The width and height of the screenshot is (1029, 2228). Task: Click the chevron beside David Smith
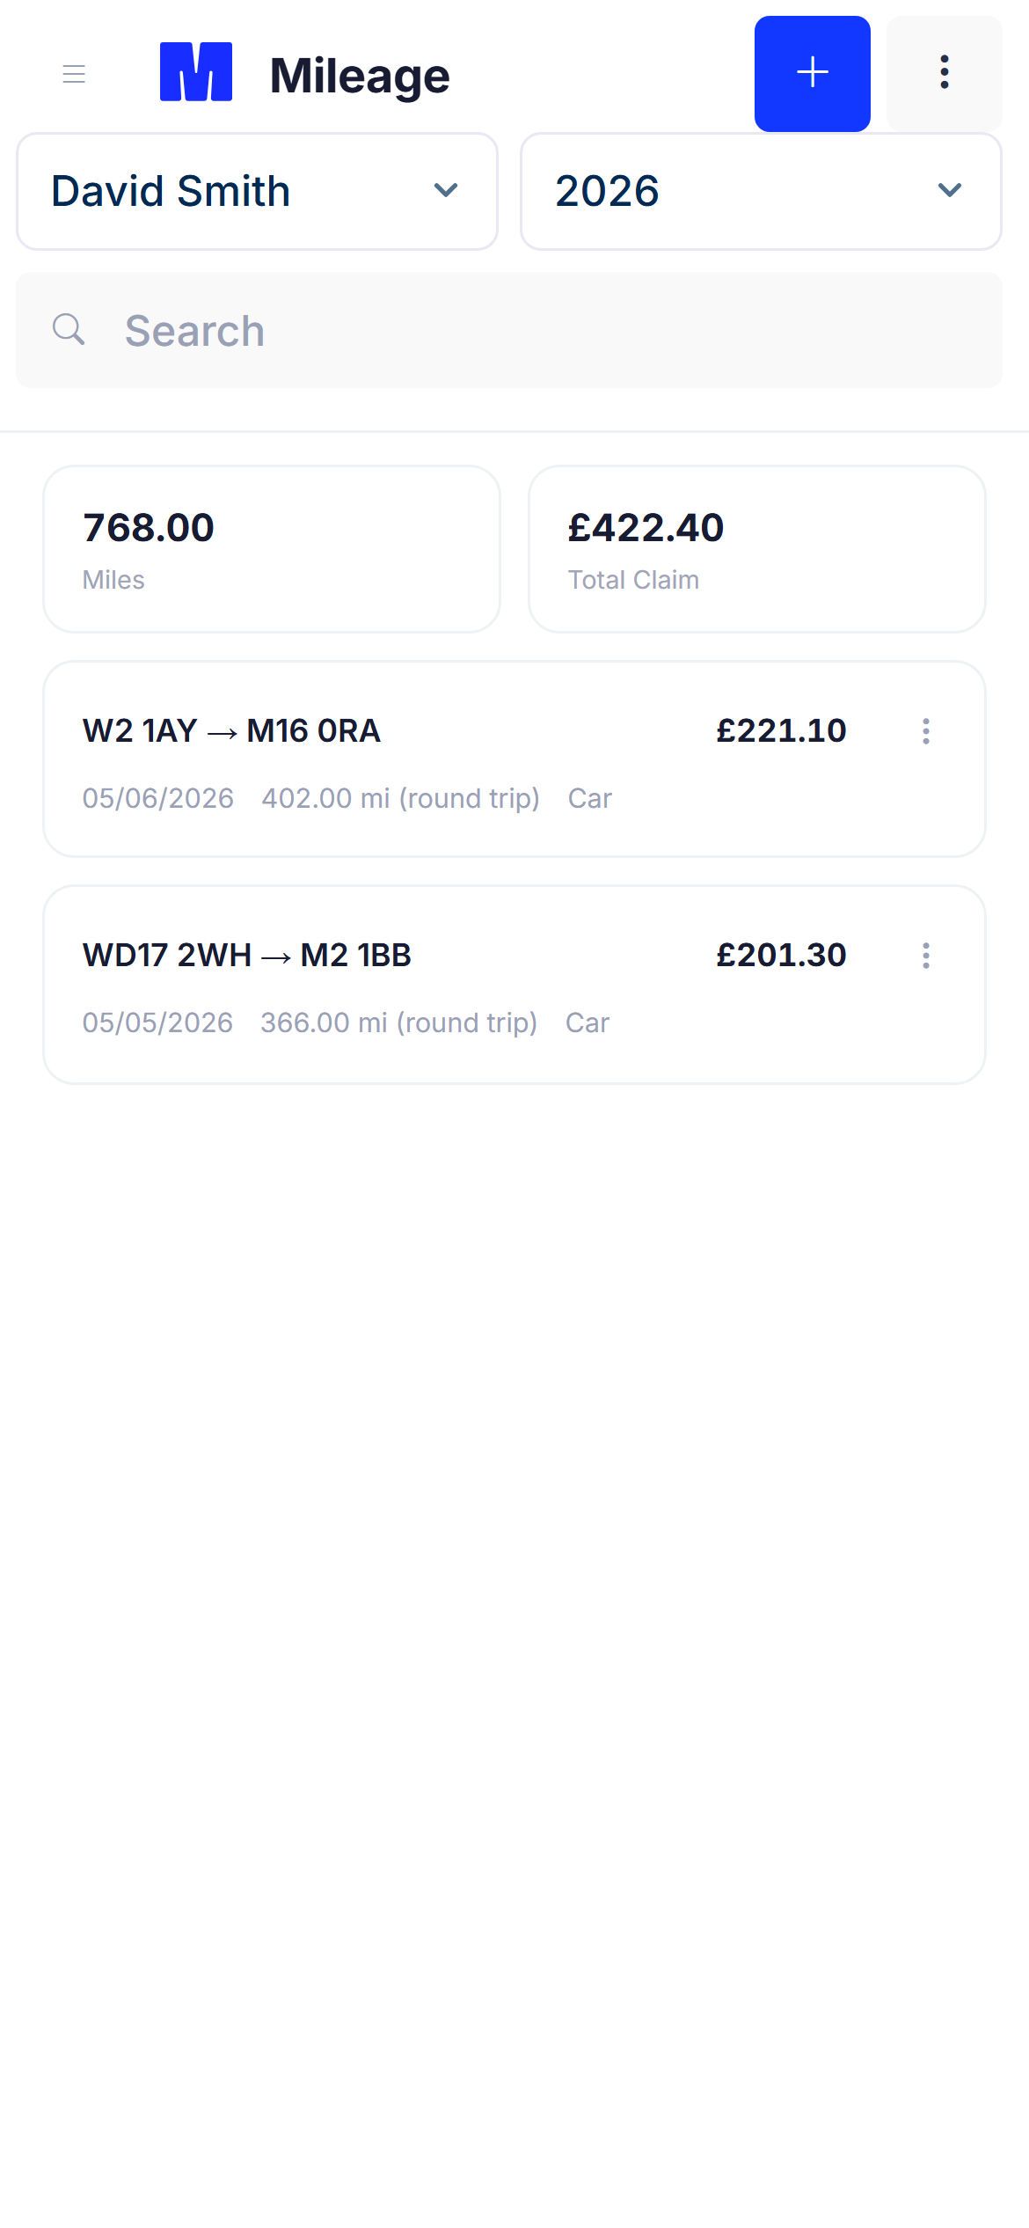point(446,191)
